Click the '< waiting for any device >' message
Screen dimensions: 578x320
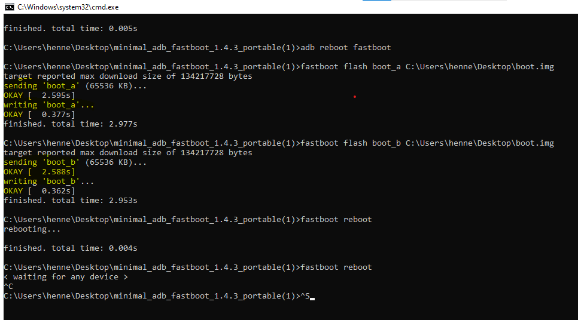(66, 277)
